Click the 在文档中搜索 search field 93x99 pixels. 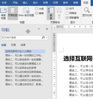(x=22, y=37)
